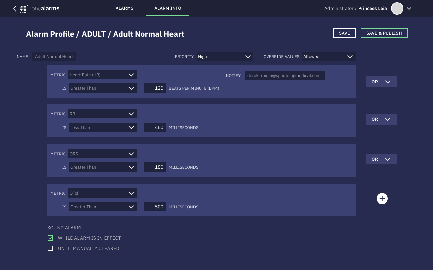Open the Priority dropdown set to High
433x270 pixels.
pyautogui.click(x=225, y=57)
